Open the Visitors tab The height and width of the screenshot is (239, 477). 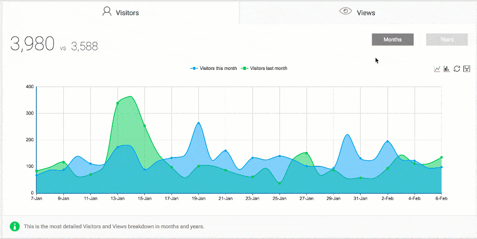[120, 12]
